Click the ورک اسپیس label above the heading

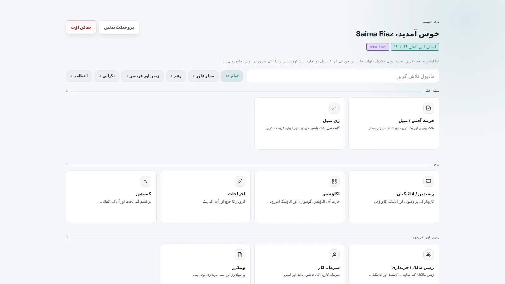(431, 22)
